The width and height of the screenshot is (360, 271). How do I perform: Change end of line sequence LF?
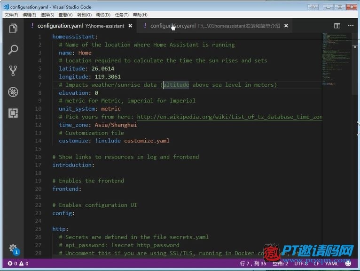pyautogui.click(x=316, y=263)
